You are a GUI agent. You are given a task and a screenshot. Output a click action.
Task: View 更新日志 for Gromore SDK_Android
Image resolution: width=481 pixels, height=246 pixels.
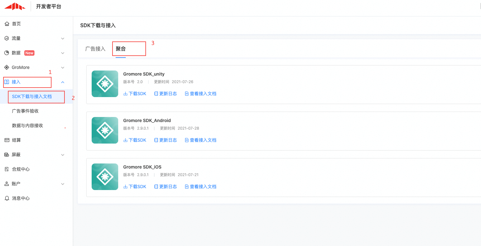166,140
